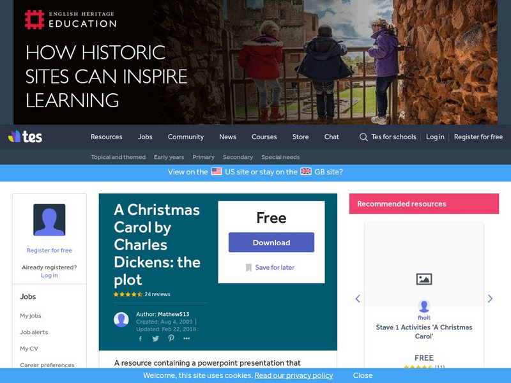Switch to the Secondary section

[x=238, y=156]
